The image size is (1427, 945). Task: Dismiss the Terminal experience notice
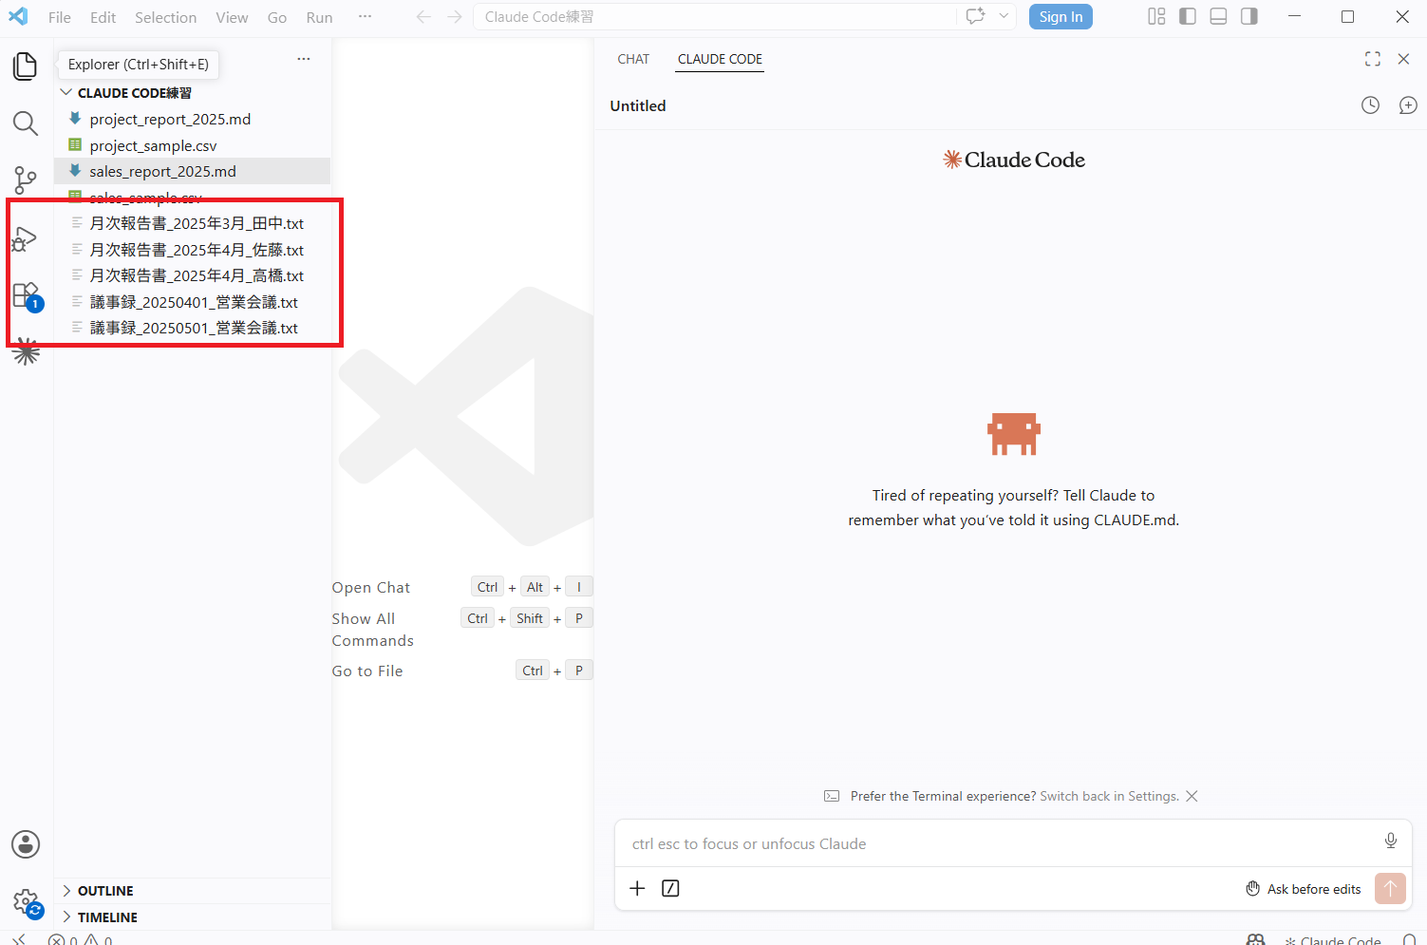coord(1192,796)
